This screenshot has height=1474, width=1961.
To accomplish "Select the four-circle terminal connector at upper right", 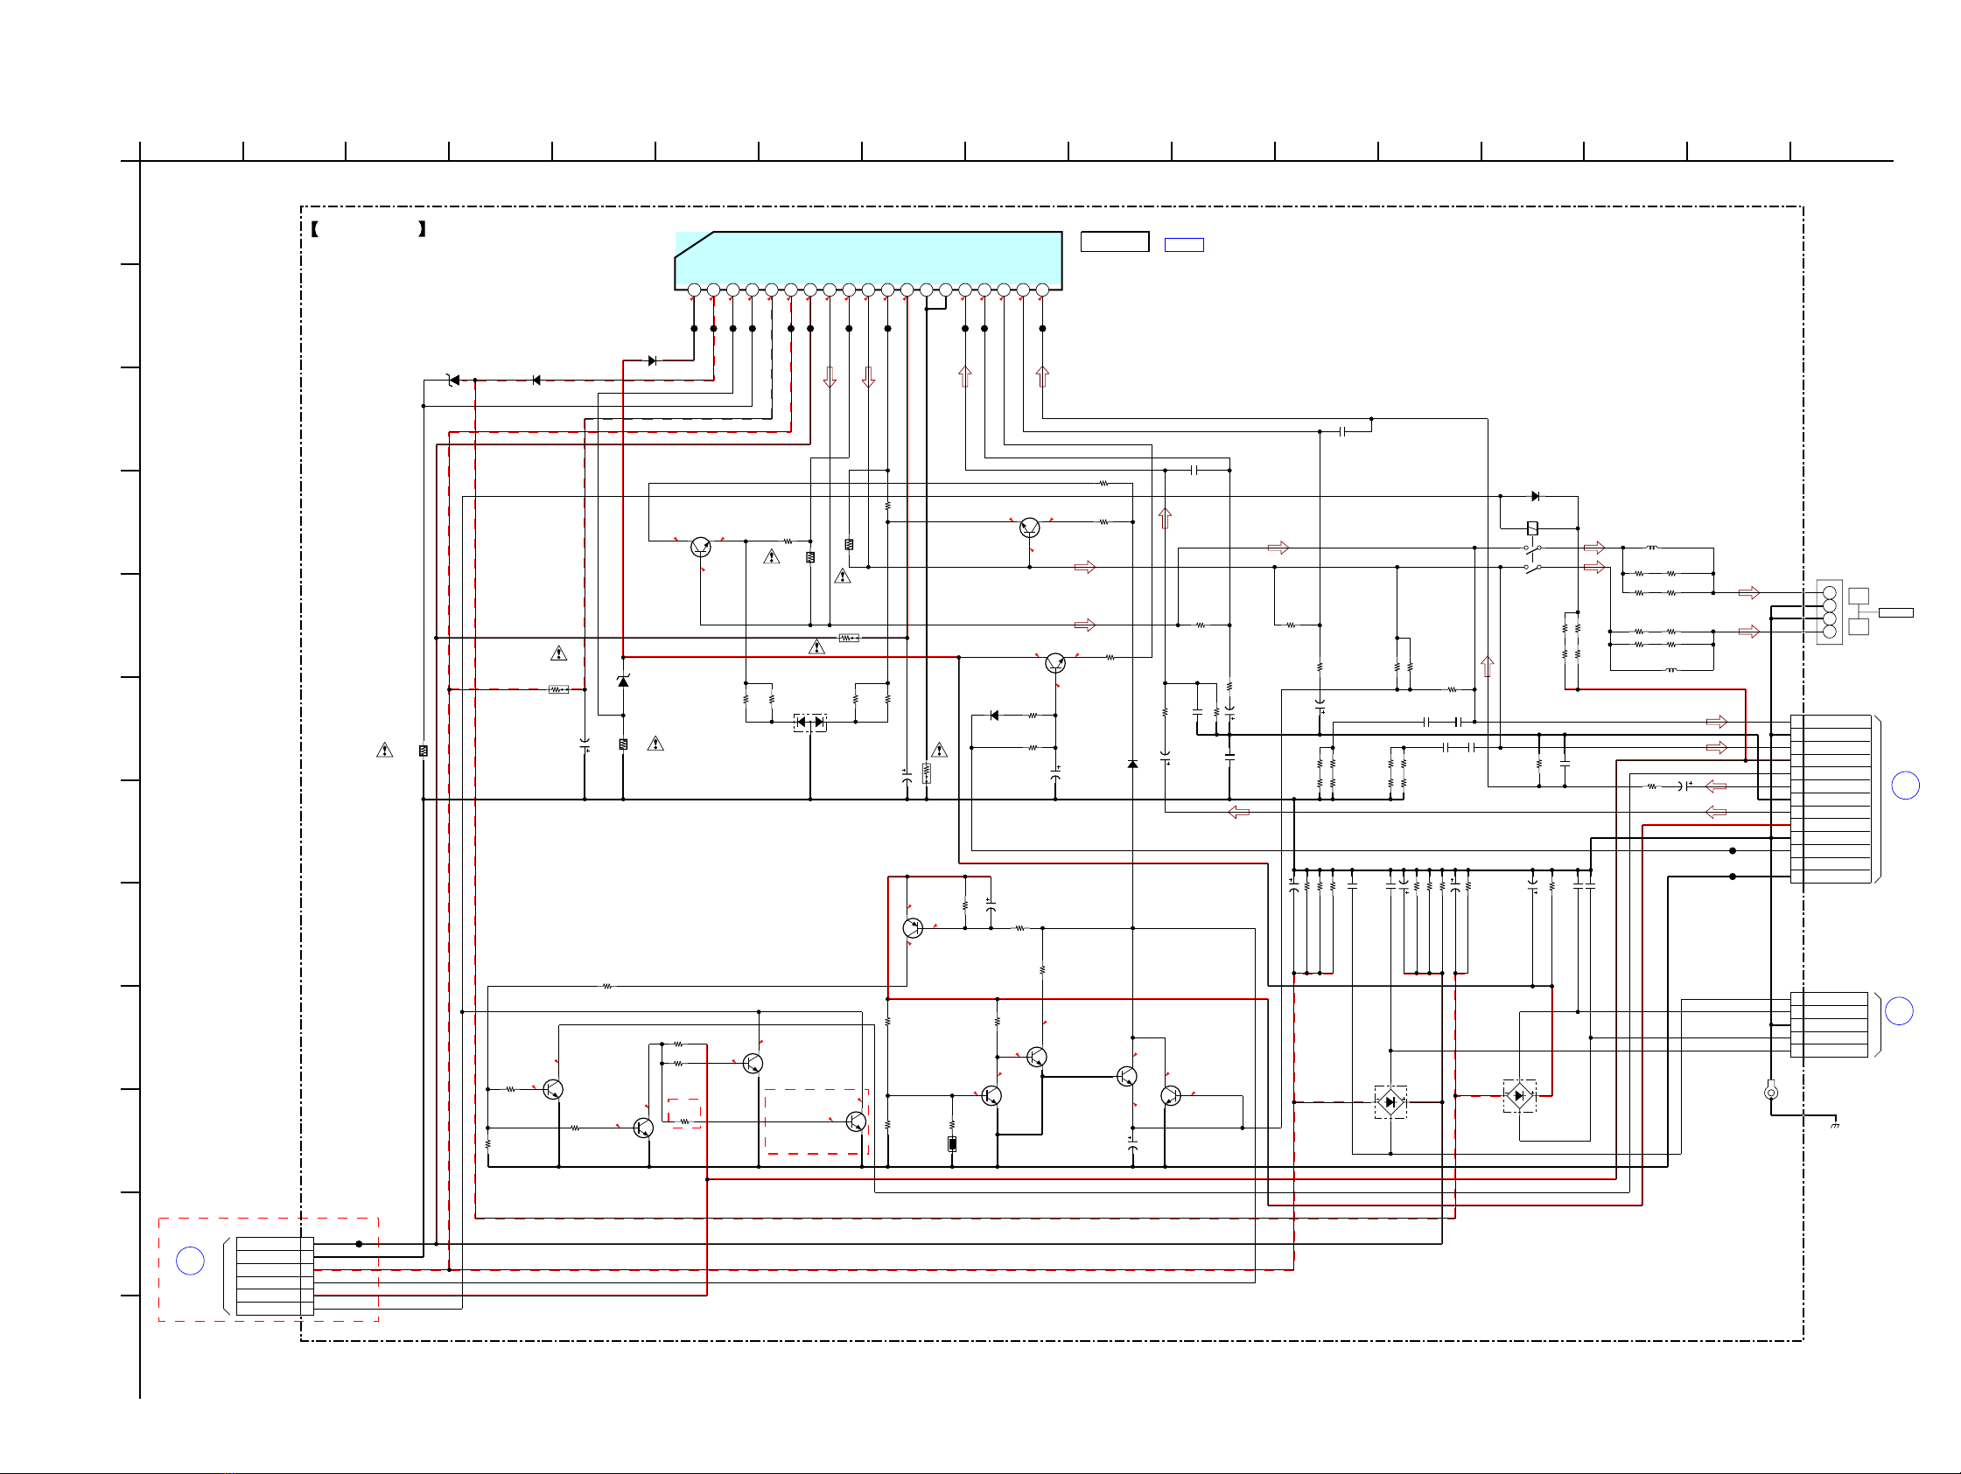I will (x=1829, y=611).
